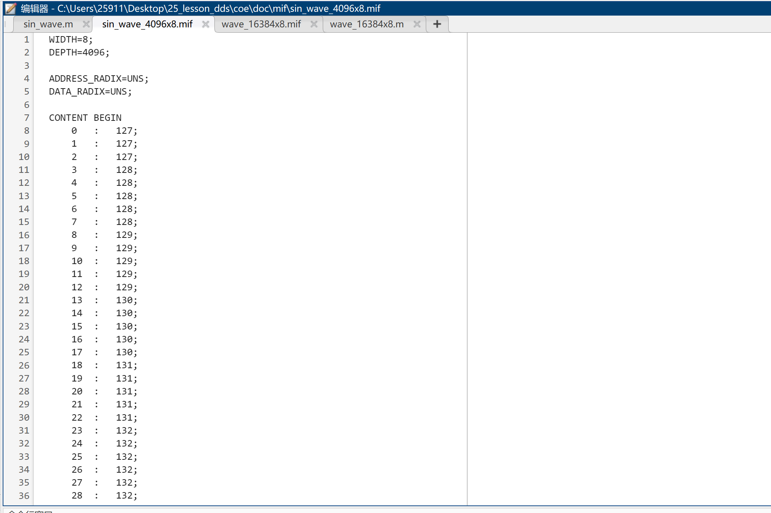Click the plus icon to add a new tab
Viewport: 771px width, 513px height.
coord(437,24)
